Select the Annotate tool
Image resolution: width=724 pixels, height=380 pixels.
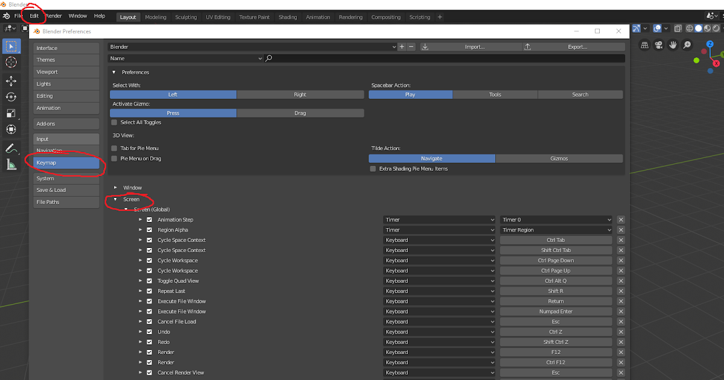tap(11, 148)
